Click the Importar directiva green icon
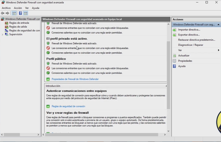The image size is (221, 142). coord(174,30)
